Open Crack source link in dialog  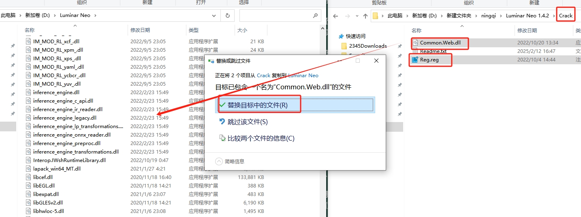(x=263, y=75)
